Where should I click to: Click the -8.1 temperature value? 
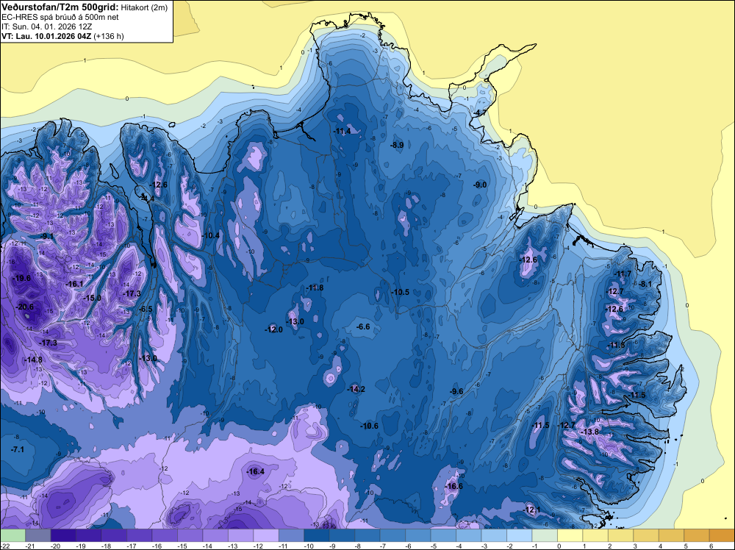coord(646,284)
